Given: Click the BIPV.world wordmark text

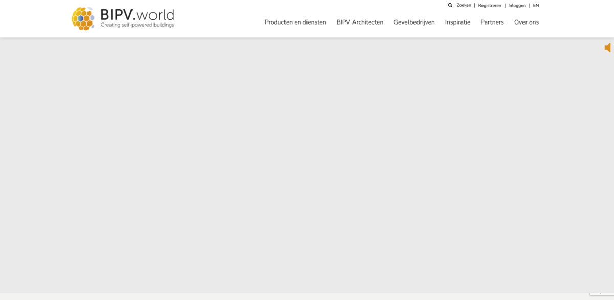Looking at the screenshot, I should click(137, 14).
